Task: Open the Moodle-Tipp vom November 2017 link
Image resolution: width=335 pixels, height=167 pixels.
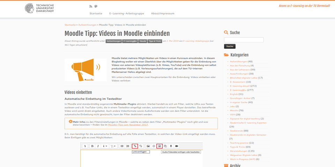Action: coord(128,125)
